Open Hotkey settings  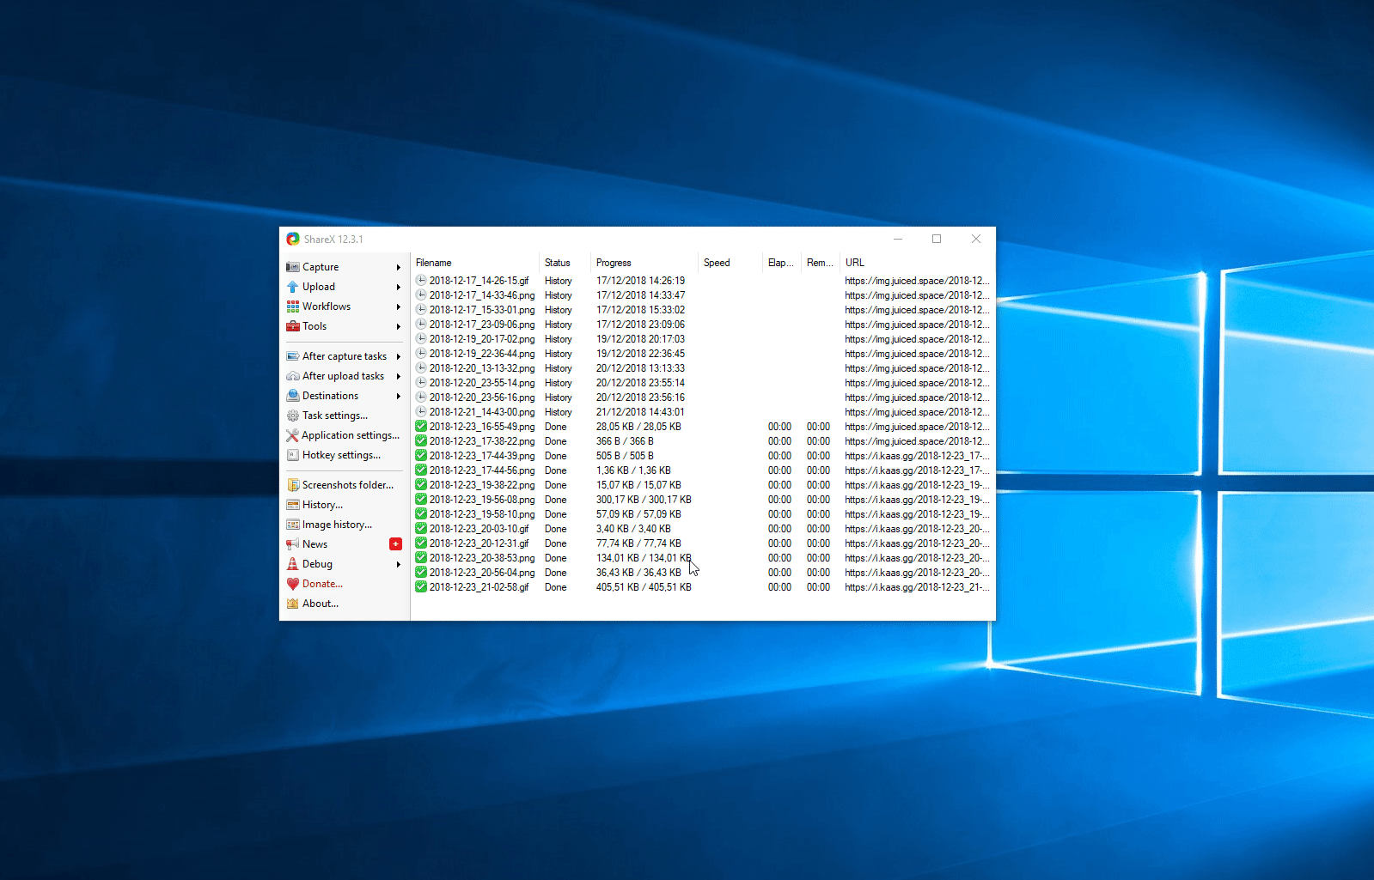340,455
